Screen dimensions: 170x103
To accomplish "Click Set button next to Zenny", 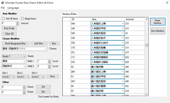I will 43,87.
